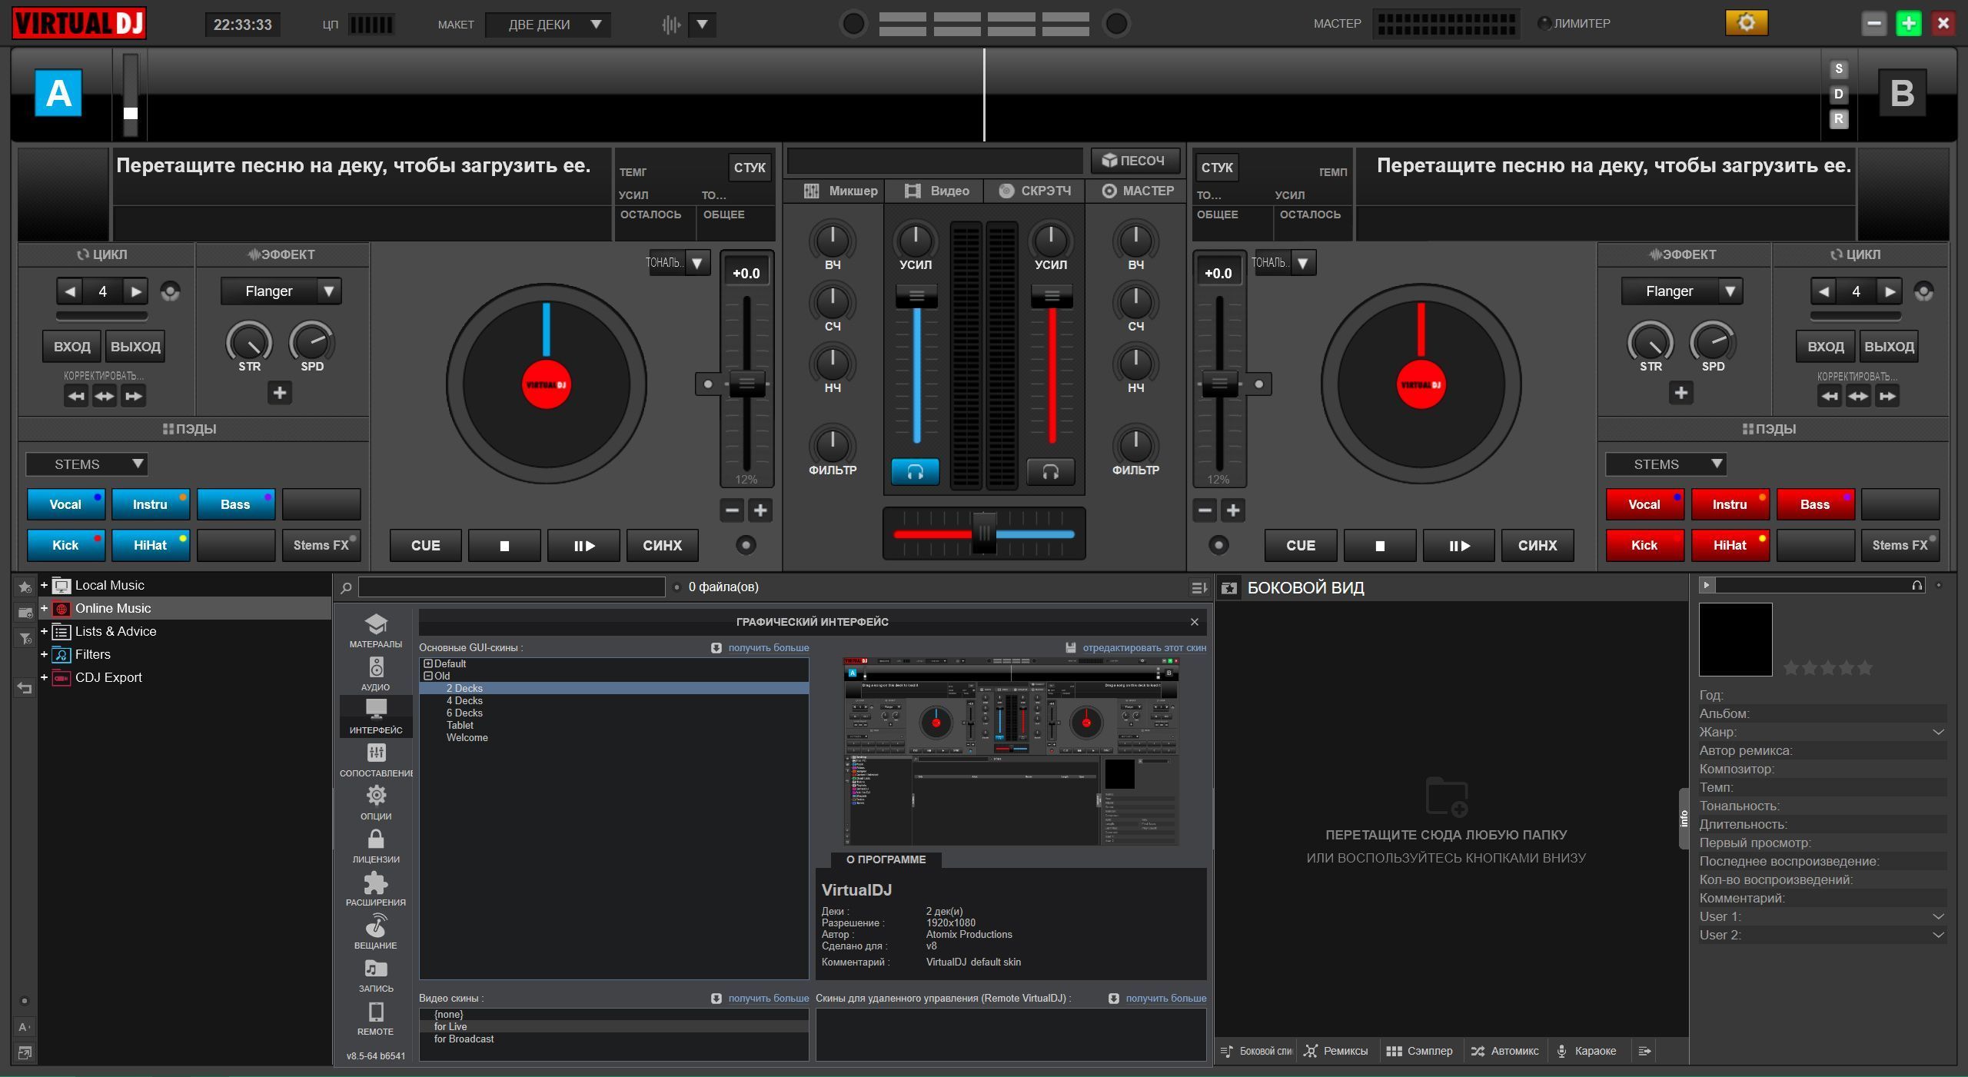Toggle the S button near deck B
This screenshot has height=1077, width=1968.
1838,69
